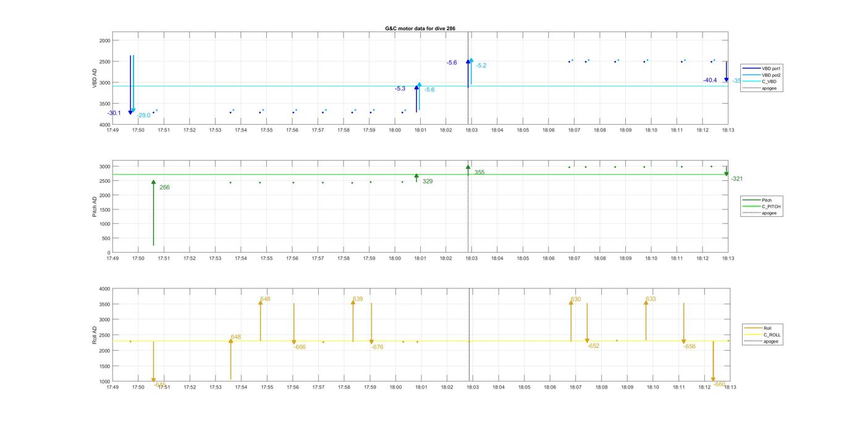
Task: Click the "4000" tick on the Roll y-axis
Action: [104, 289]
